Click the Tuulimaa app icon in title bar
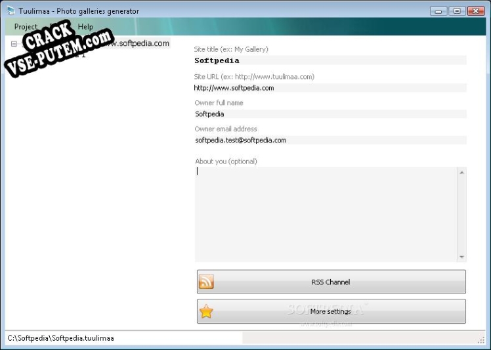The width and height of the screenshot is (491, 350). (11, 11)
